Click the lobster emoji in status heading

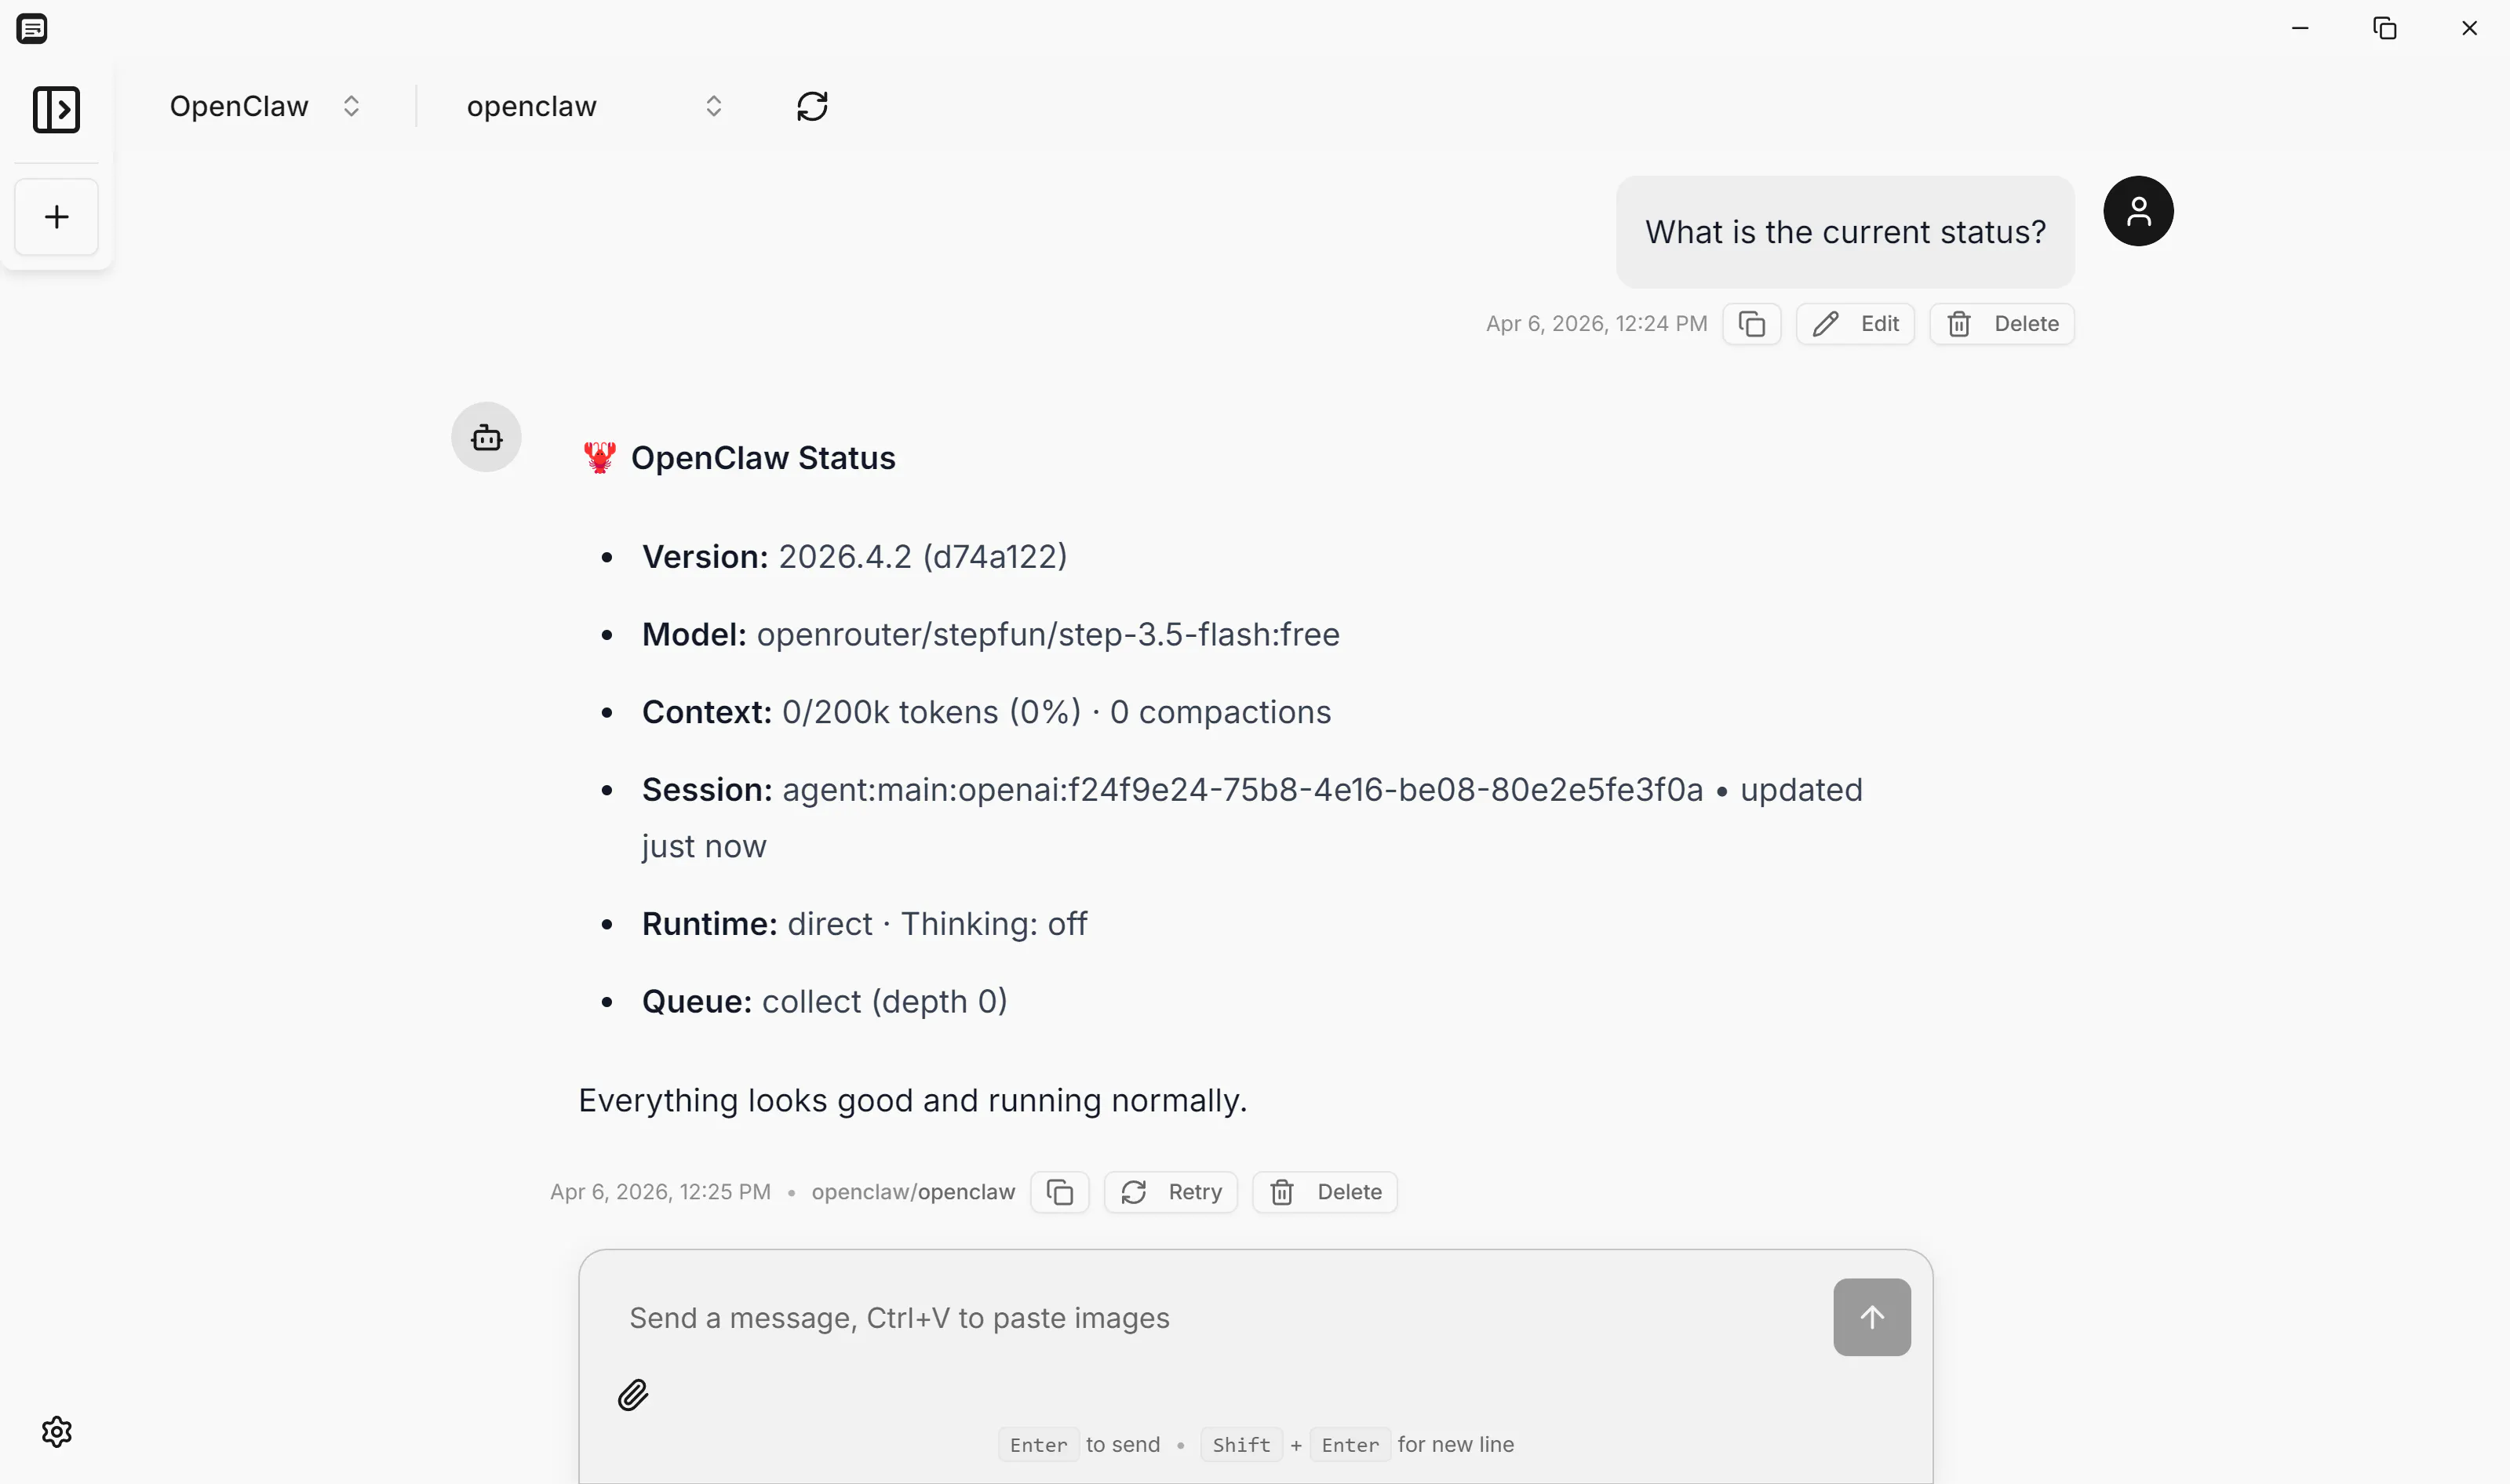coord(599,458)
